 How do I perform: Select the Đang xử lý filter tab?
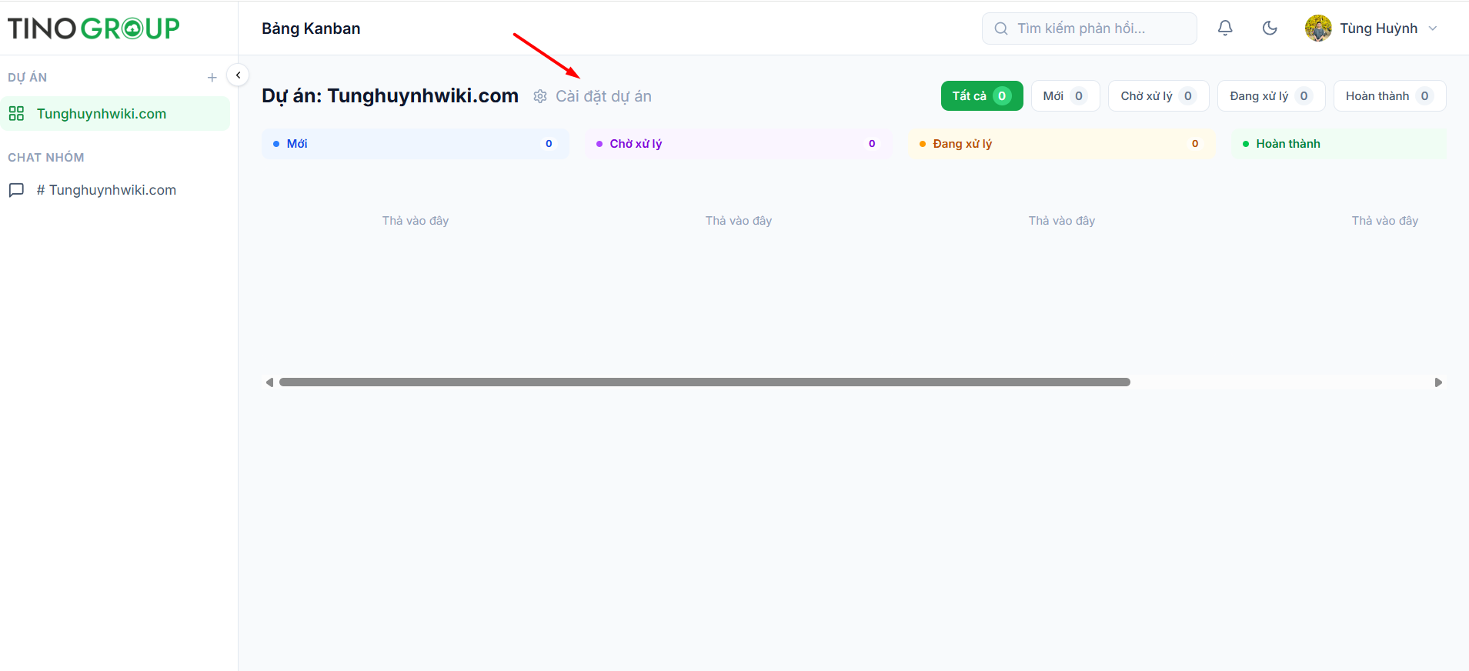(1270, 96)
